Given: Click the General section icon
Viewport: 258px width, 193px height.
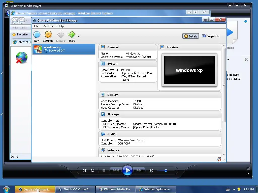Looking at the screenshot, I should pos(103,47).
